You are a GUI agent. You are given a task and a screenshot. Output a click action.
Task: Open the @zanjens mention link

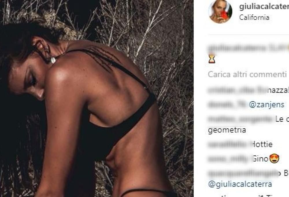[x=266, y=105]
